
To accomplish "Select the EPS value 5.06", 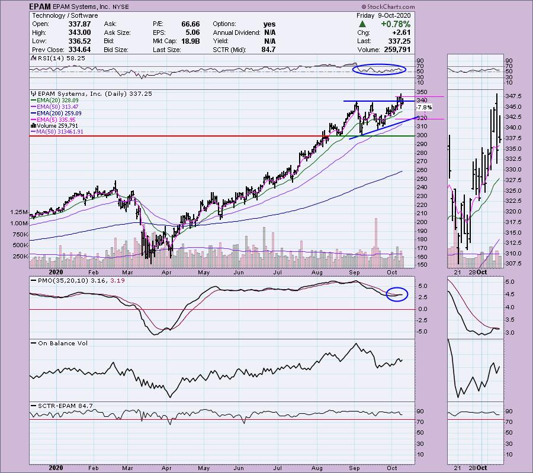I will 192,33.
